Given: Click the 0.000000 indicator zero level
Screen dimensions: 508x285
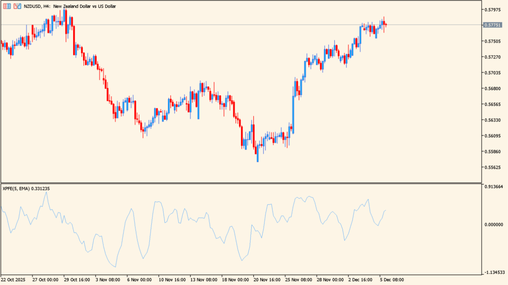Looking at the screenshot, I should point(494,224).
